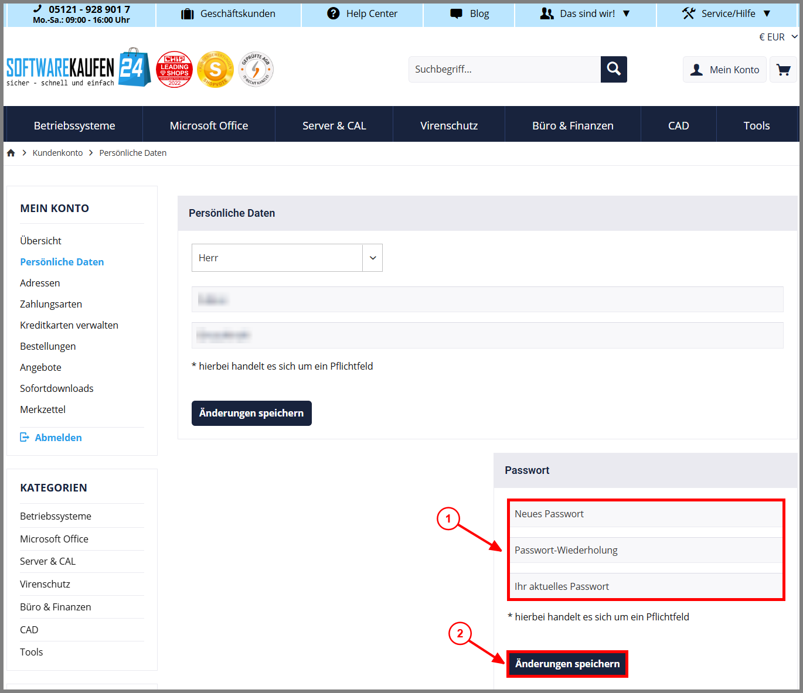Click the Geprüfte AGB seal
The image size is (803, 693).
256,69
